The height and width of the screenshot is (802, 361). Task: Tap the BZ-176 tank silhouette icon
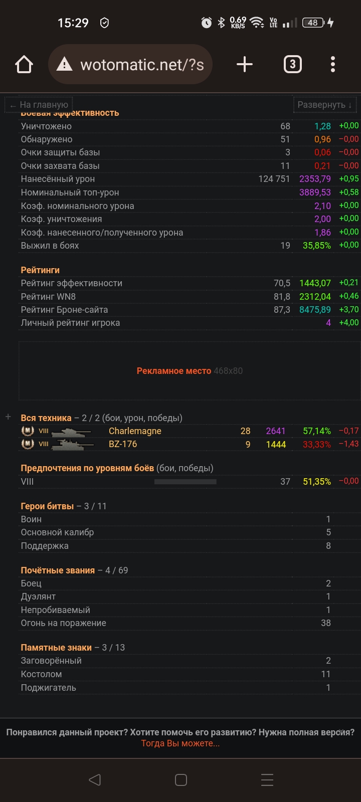pyautogui.click(x=73, y=444)
